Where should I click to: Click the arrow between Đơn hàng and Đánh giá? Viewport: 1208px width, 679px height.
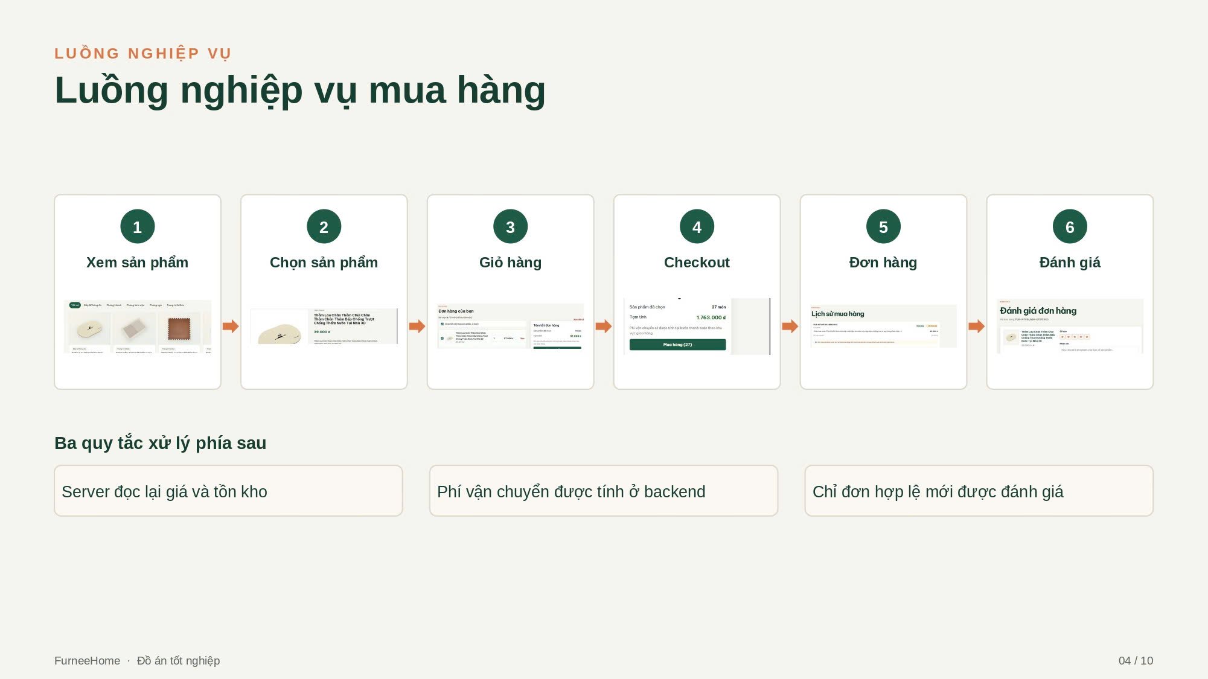pos(977,327)
